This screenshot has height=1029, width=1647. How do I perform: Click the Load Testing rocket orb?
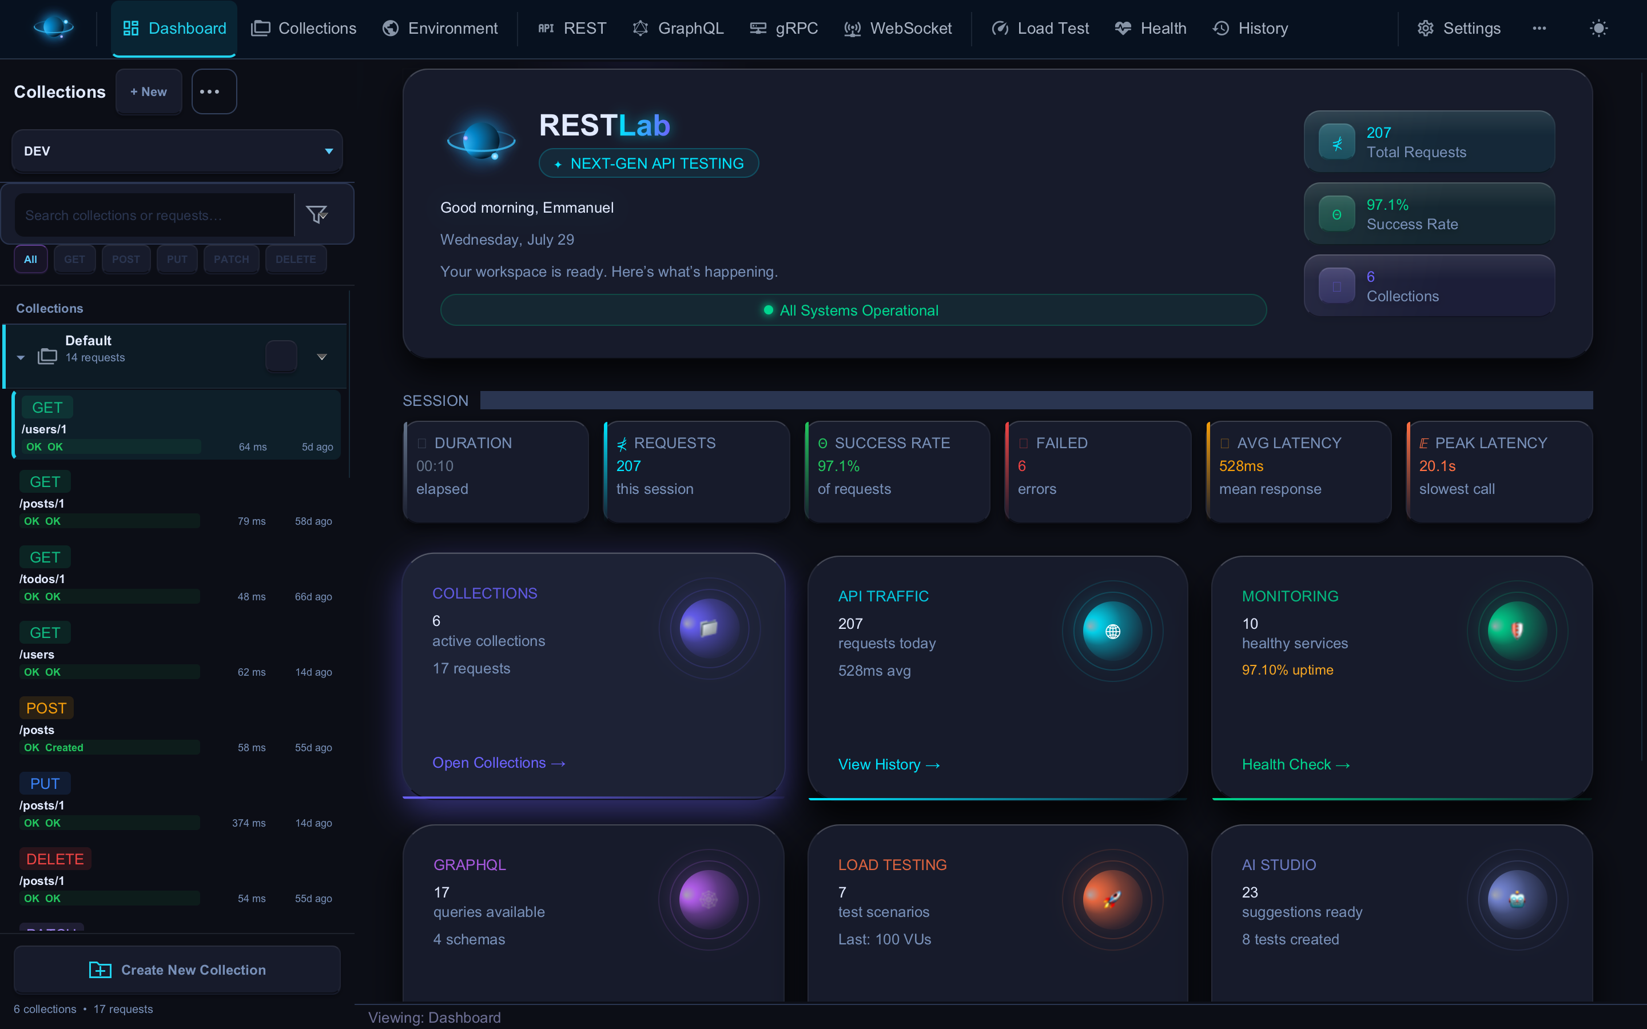point(1113,900)
